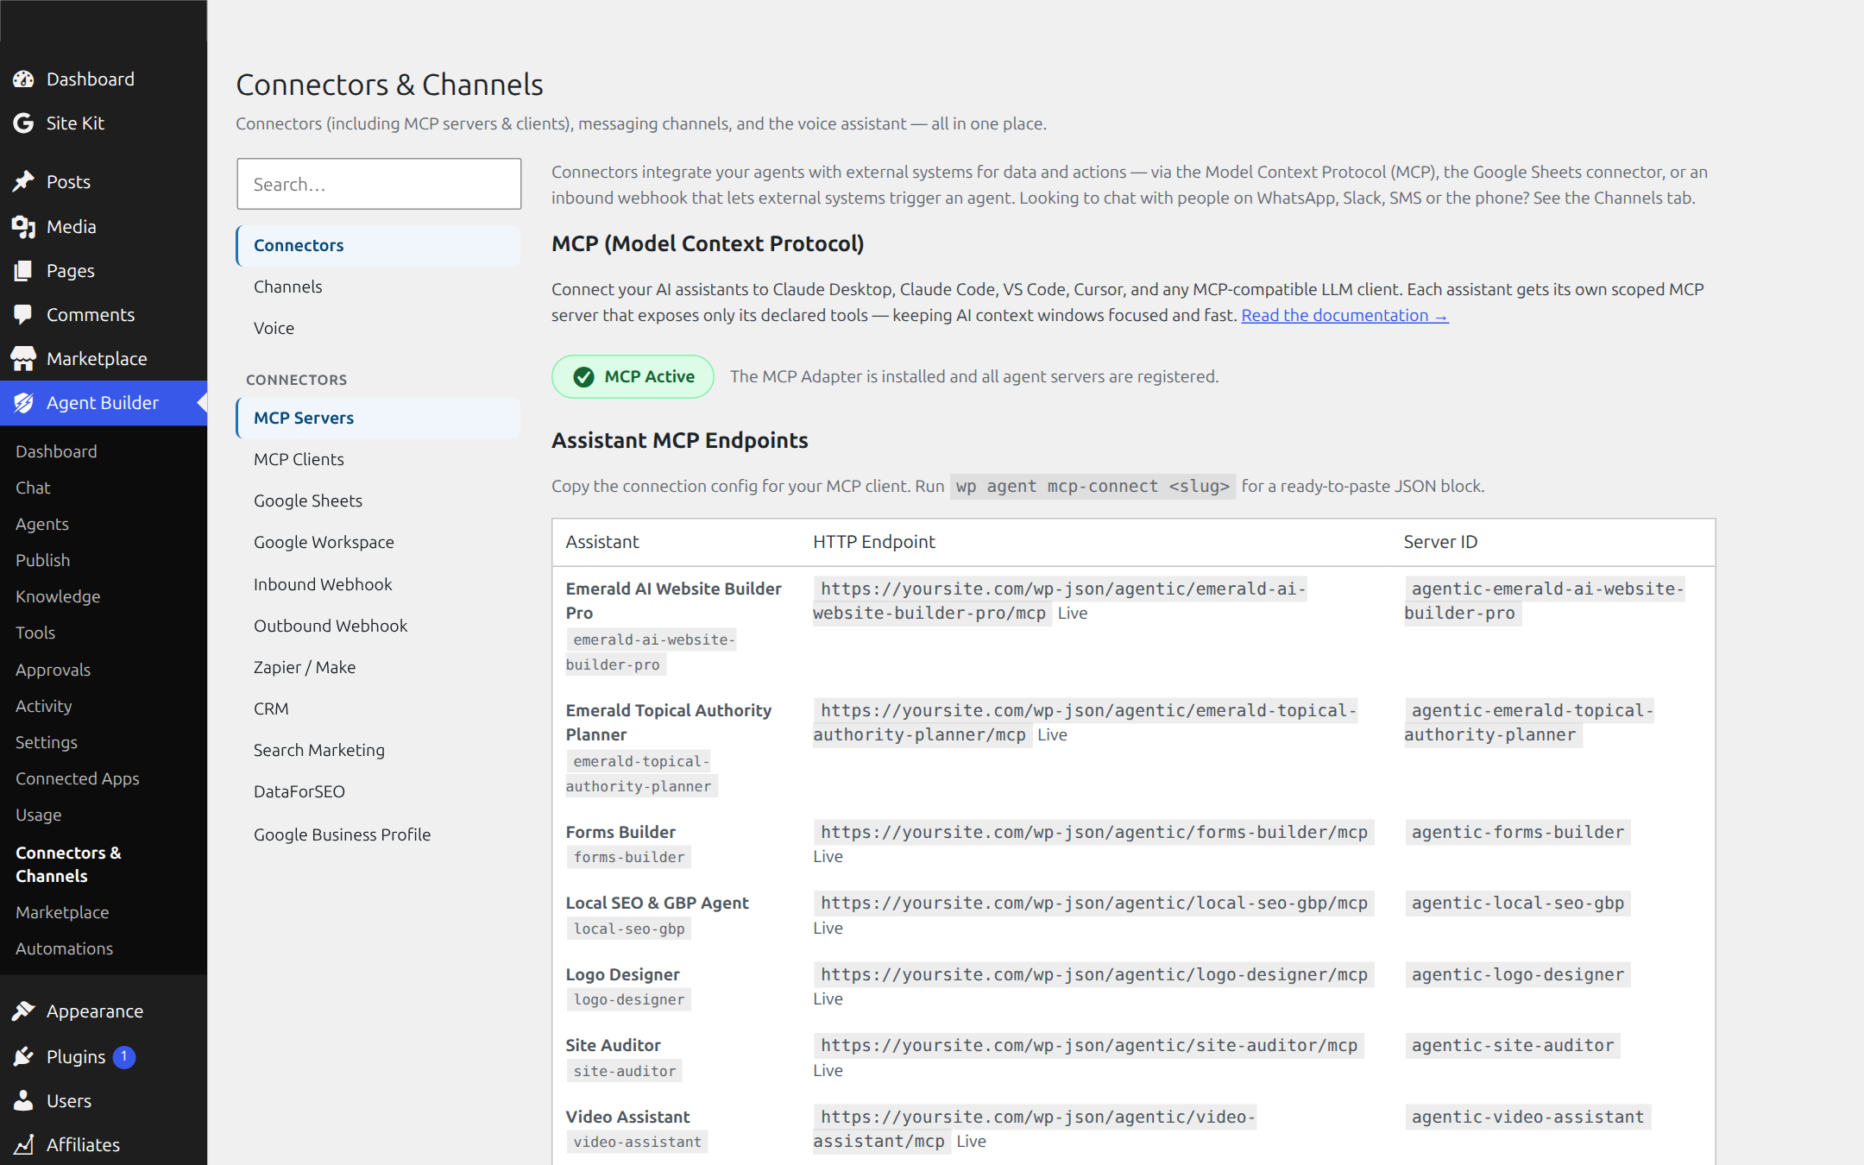
Task: Open the Settings submenu item
Action: point(47,743)
